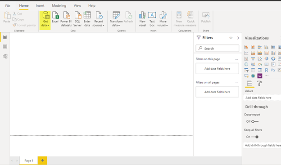The width and height of the screenshot is (281, 165).
Task: Publish the report
Action: tap(206, 17)
